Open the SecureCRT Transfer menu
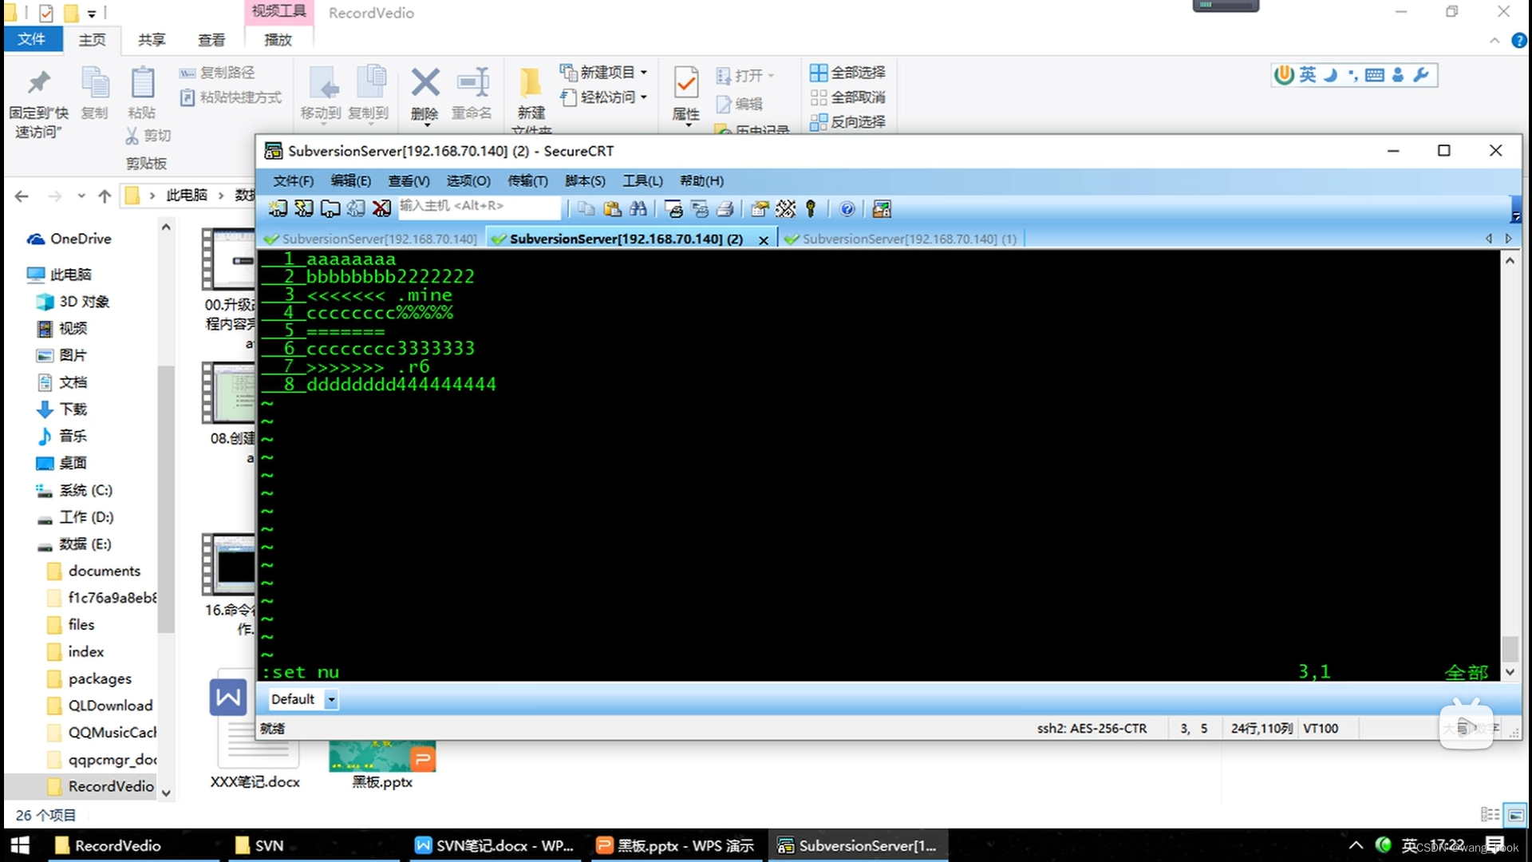Viewport: 1532px width, 862px height. [x=527, y=180]
